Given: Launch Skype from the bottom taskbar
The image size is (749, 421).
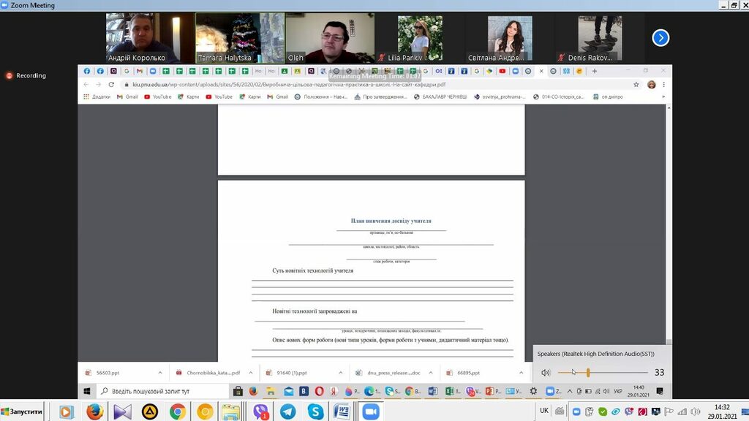Looking at the screenshot, I should (315, 411).
